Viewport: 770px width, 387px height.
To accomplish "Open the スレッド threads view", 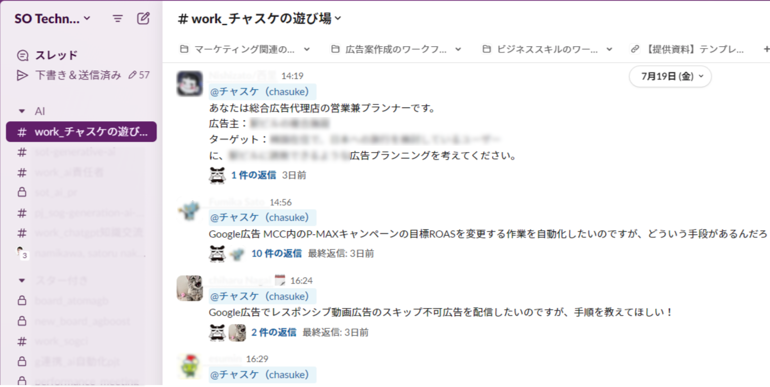I will tap(47, 55).
